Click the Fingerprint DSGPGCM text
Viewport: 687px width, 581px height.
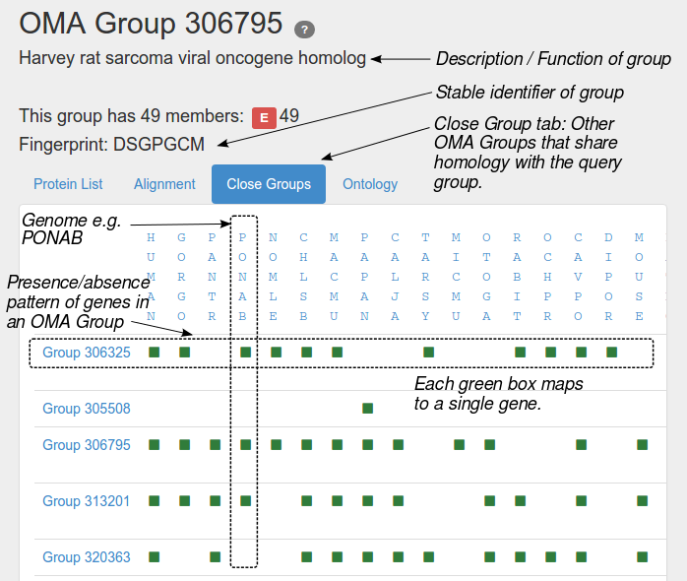[112, 144]
